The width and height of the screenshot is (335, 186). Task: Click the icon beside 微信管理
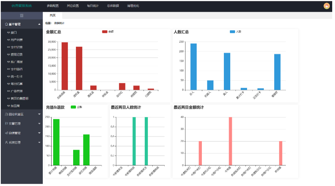6,133
